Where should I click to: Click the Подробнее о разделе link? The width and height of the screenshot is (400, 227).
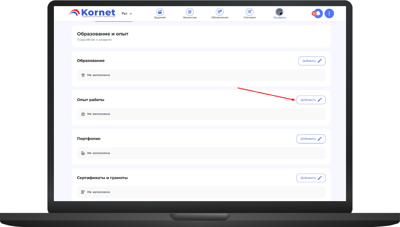tap(94, 40)
